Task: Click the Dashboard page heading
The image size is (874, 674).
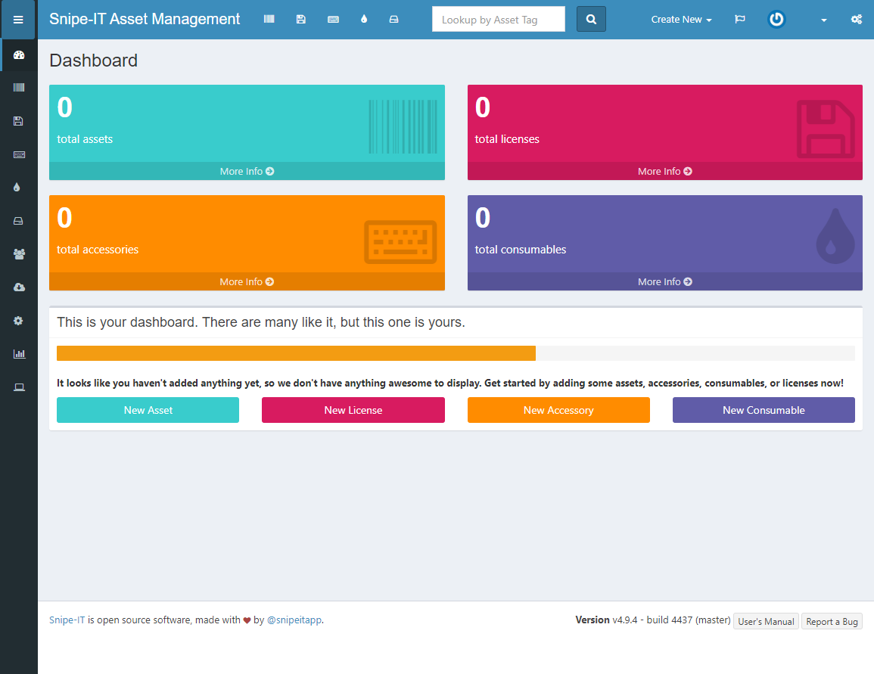Action: (93, 61)
